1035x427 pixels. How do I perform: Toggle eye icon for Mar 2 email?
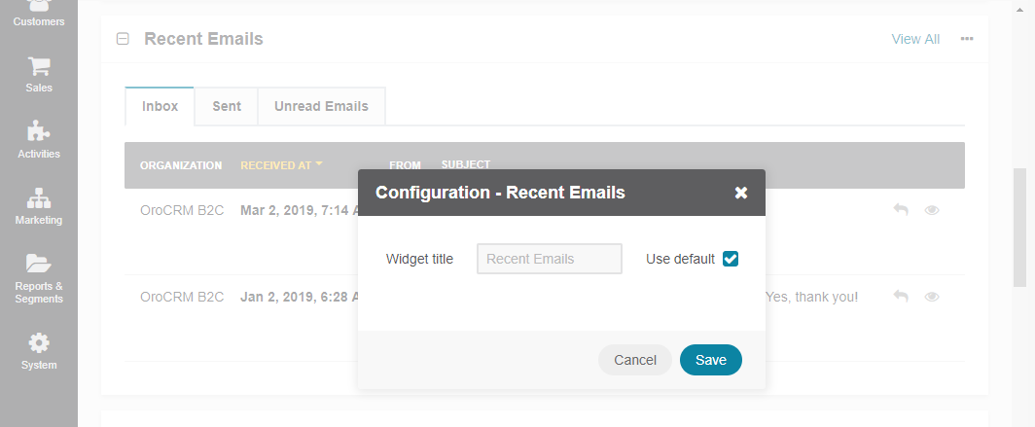click(x=931, y=210)
